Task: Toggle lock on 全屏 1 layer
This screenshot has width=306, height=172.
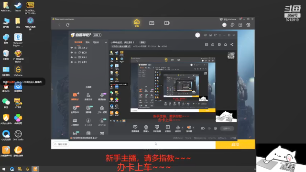Action: tap(76, 62)
